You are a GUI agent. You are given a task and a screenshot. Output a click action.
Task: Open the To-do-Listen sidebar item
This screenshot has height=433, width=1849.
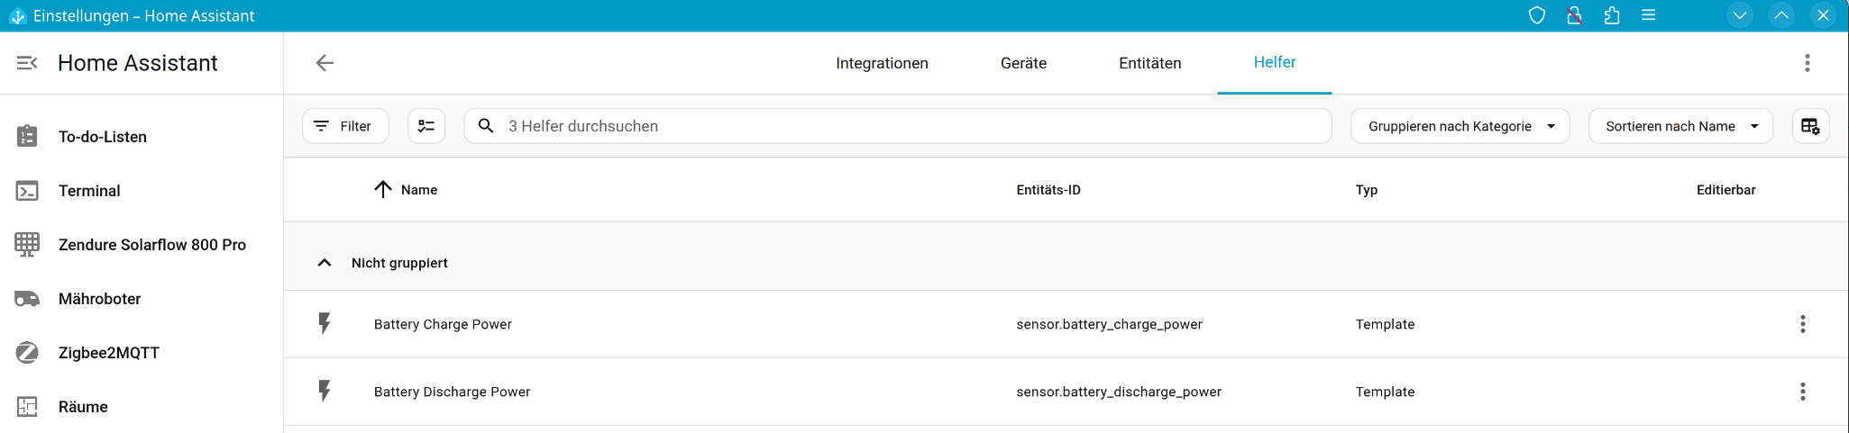click(102, 137)
